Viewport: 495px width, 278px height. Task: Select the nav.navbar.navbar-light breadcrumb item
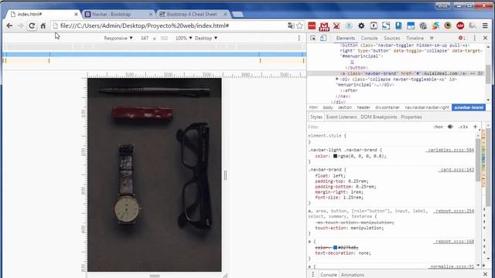click(427, 107)
